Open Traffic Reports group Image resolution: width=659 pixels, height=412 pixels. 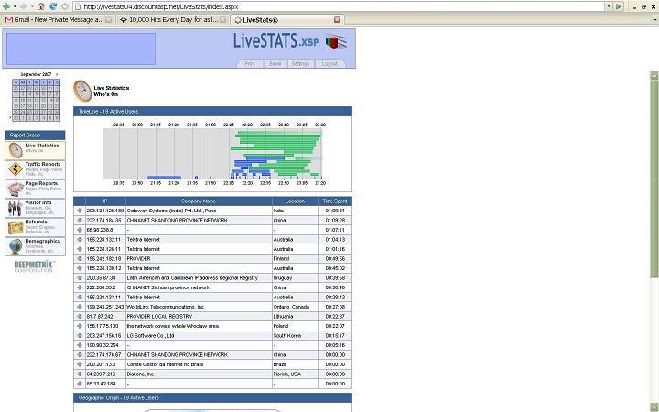[36, 169]
